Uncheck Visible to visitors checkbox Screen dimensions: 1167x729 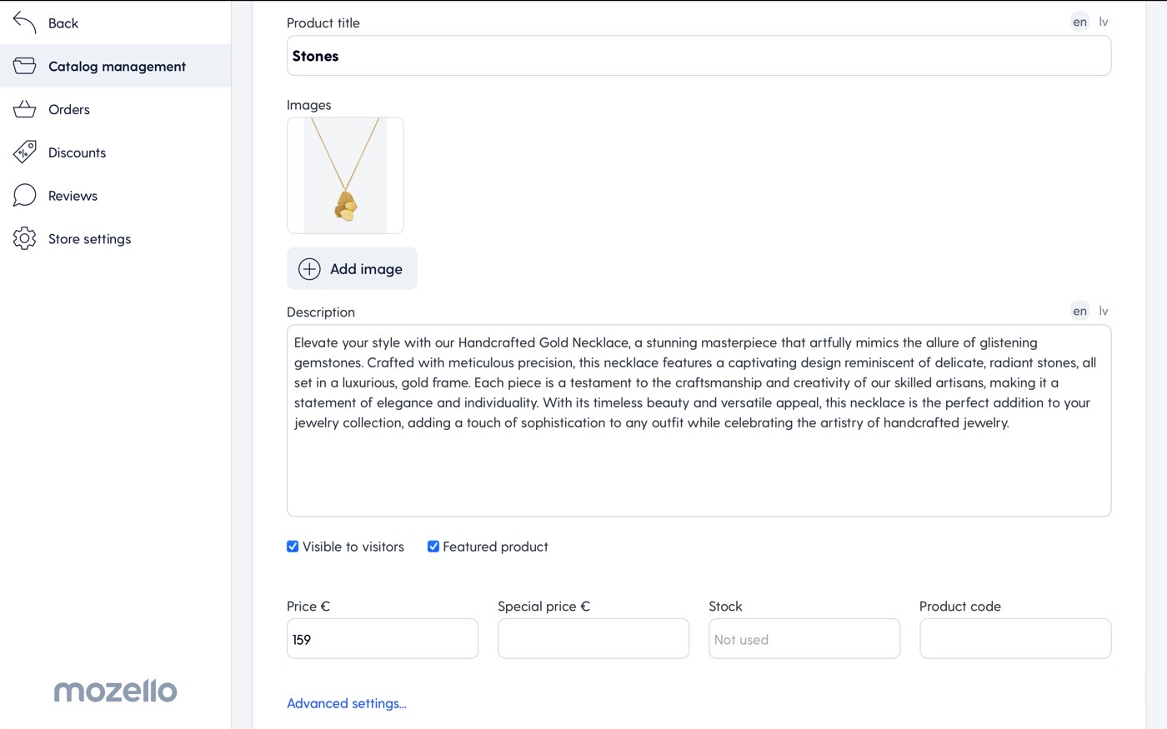293,547
